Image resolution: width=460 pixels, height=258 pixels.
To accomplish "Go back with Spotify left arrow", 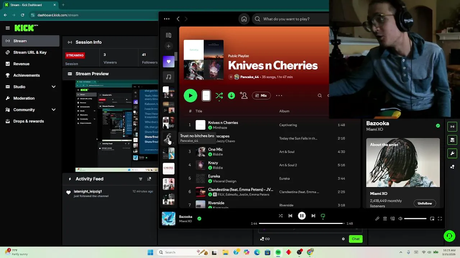I will point(178,19).
